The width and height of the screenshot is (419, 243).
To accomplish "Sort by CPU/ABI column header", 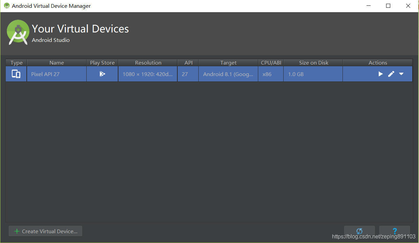I will click(x=271, y=63).
